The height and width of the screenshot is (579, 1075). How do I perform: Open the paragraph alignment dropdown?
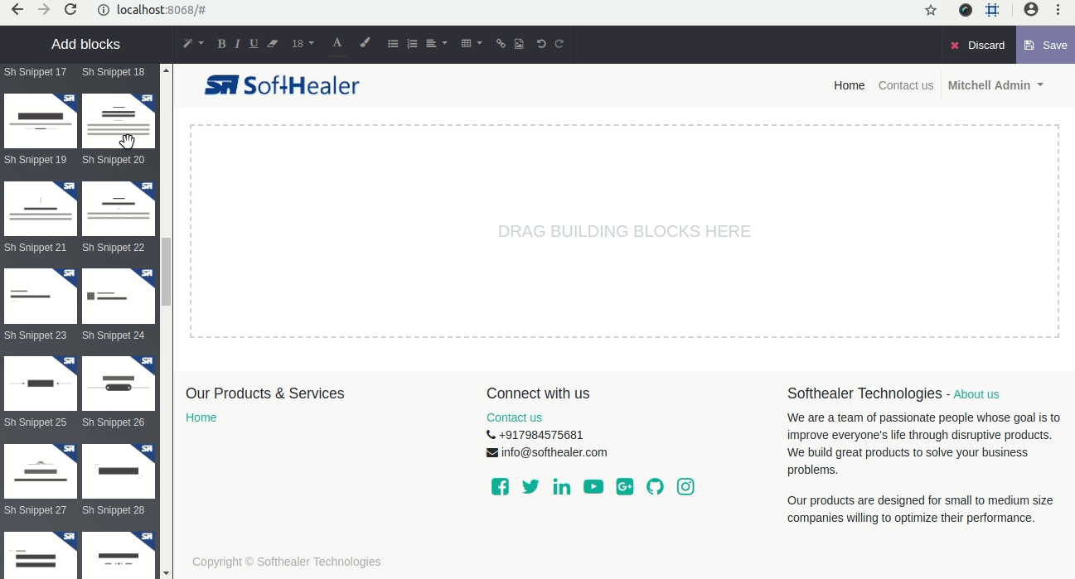436,44
